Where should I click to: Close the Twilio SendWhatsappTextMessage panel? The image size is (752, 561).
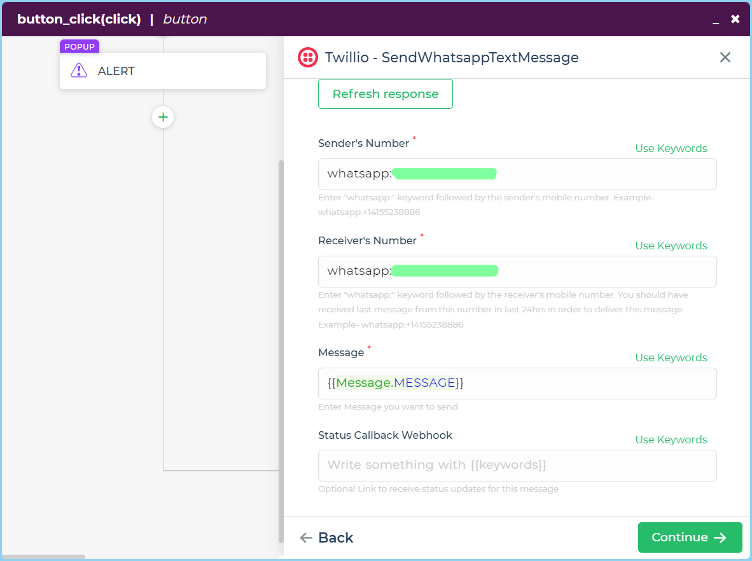coord(725,57)
